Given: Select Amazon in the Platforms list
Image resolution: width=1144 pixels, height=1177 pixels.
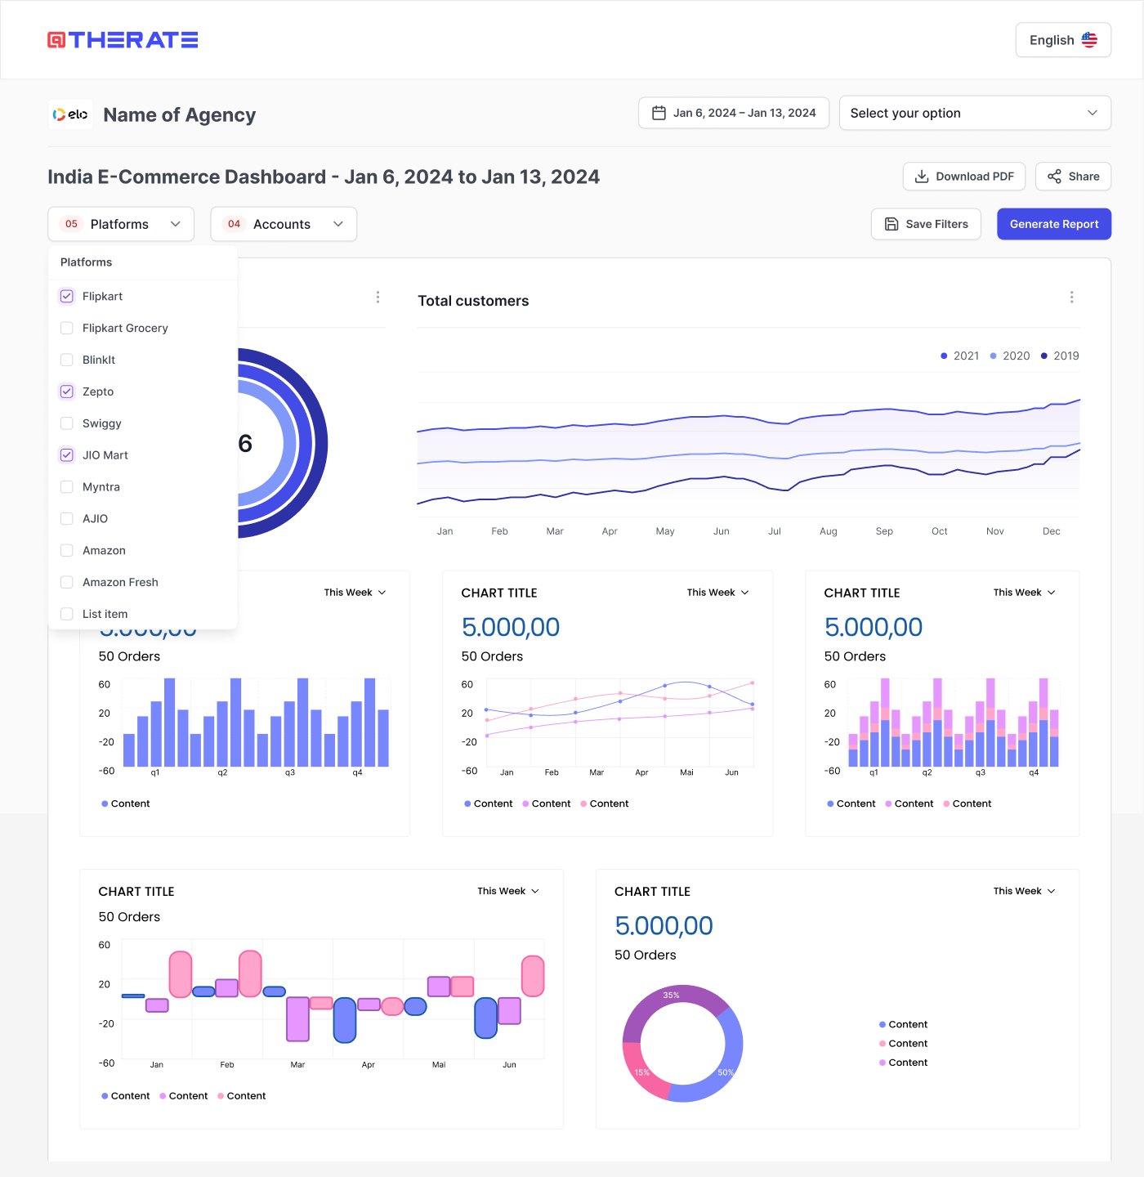Looking at the screenshot, I should click(143, 551).
